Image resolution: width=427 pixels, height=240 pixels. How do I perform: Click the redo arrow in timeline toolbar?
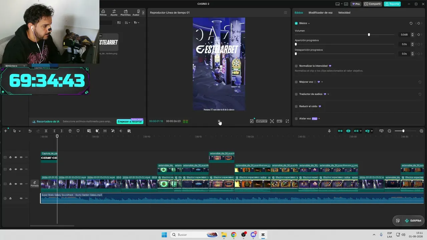(x=38, y=131)
